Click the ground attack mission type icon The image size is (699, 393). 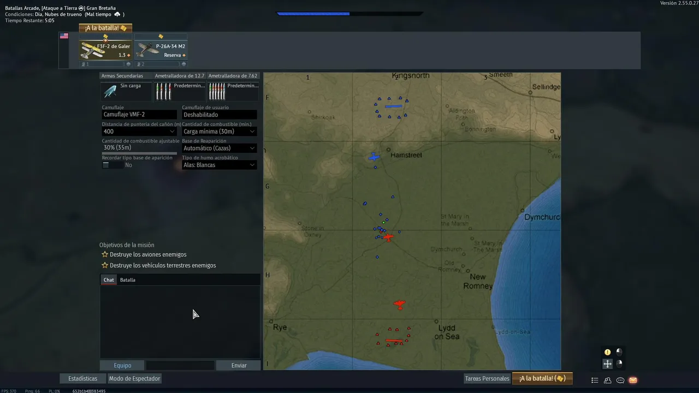[x=81, y=8]
